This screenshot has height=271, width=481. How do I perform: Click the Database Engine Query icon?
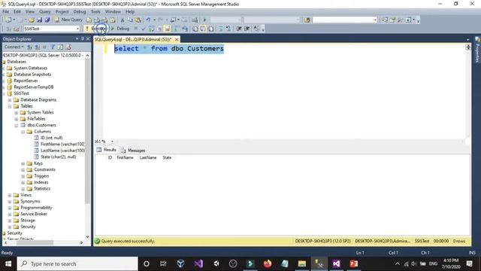(89, 20)
